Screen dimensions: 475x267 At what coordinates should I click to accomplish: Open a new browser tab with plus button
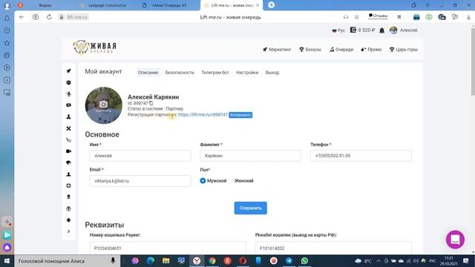click(272, 5)
